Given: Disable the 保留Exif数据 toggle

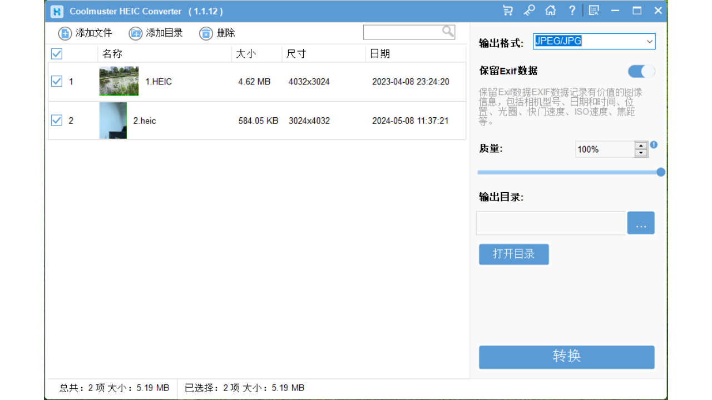Looking at the screenshot, I should tap(641, 71).
